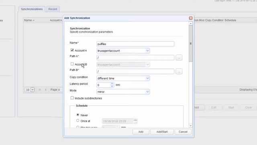Click the background Edit button
Viewport: 257px width, 145px height.
click(x=214, y=108)
